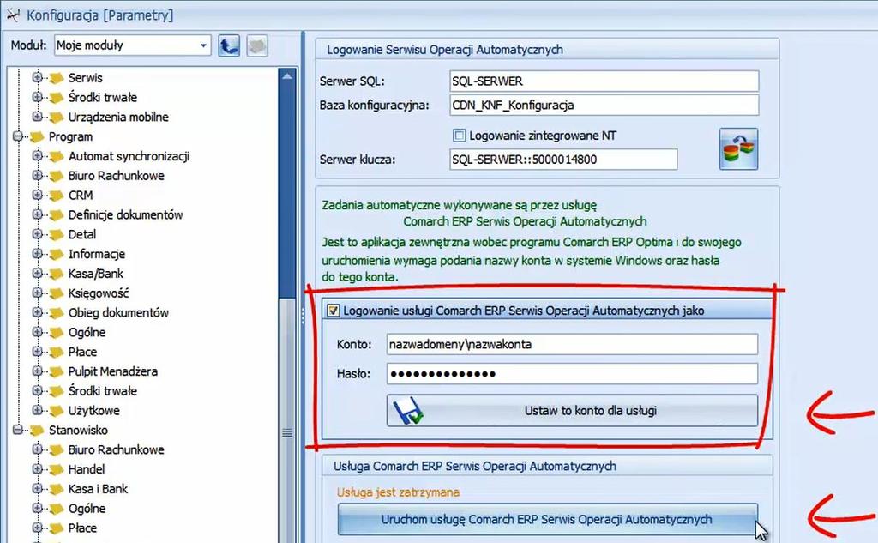Click the Użytkowe folder icon
The image size is (878, 543).
(56, 411)
